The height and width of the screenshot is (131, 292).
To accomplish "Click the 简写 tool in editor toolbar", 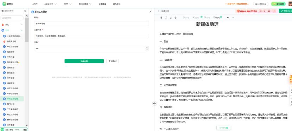I will point(207,18).
